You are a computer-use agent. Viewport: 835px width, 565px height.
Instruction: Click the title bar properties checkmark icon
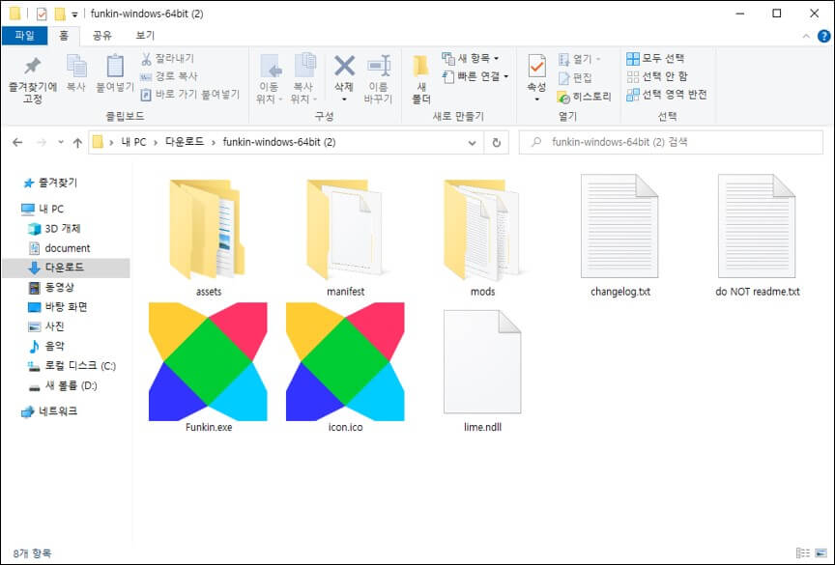pos(41,14)
